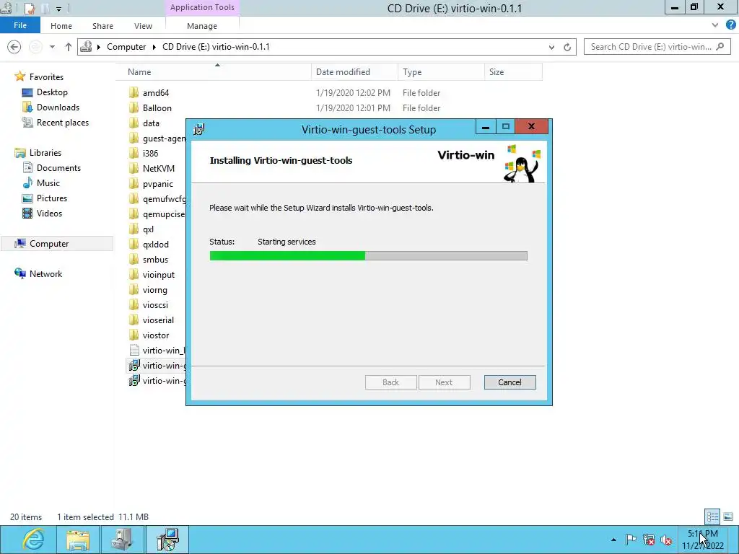
Task: Expand the ribbon with the chevron
Action: 715,25
